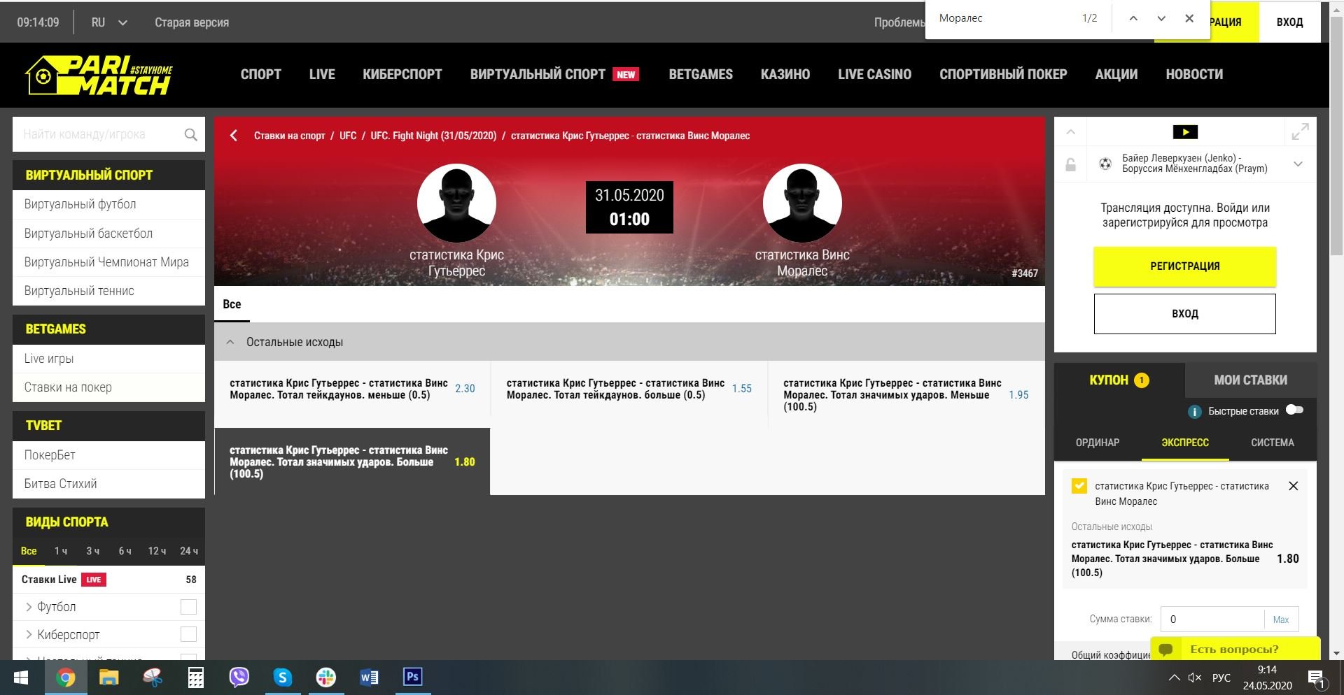Click the yellow РЕГИСТРАЦИЯ button
This screenshot has height=695, width=1344.
pos(1184,266)
